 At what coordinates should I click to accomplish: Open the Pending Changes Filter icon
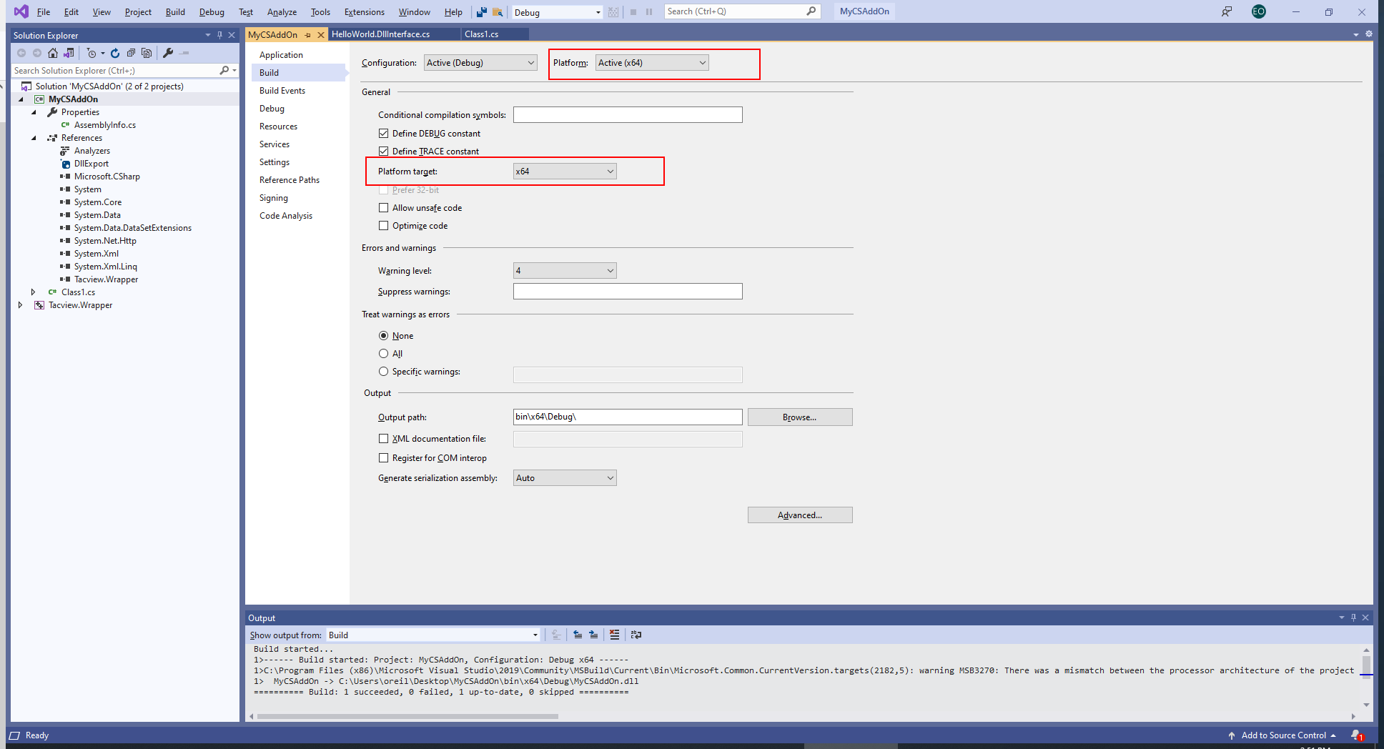coord(92,53)
